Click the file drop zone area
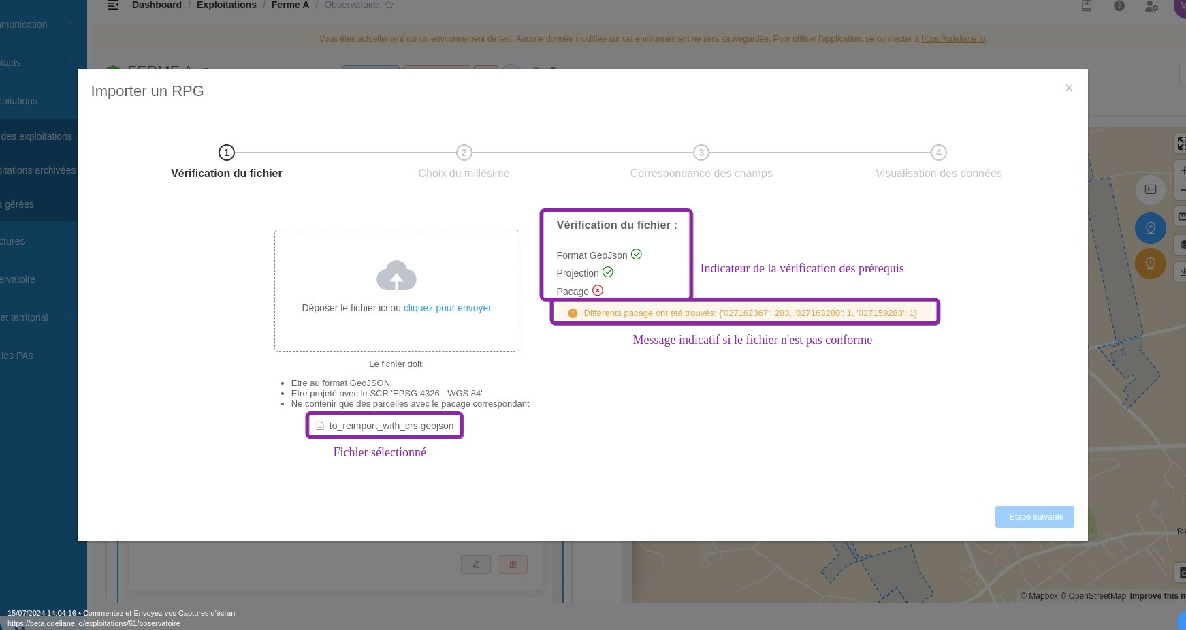The image size is (1186, 630). (x=396, y=327)
